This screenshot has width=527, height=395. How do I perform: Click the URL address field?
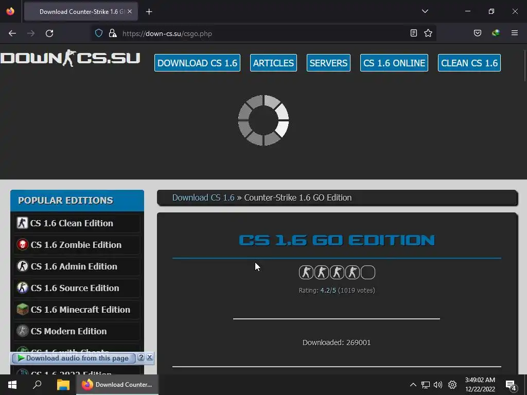pos(264,33)
